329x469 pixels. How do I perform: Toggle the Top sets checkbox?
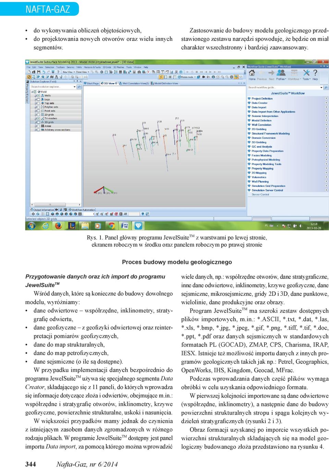tap(38, 103)
